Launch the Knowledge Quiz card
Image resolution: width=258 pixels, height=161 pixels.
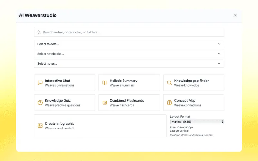pos(64,103)
